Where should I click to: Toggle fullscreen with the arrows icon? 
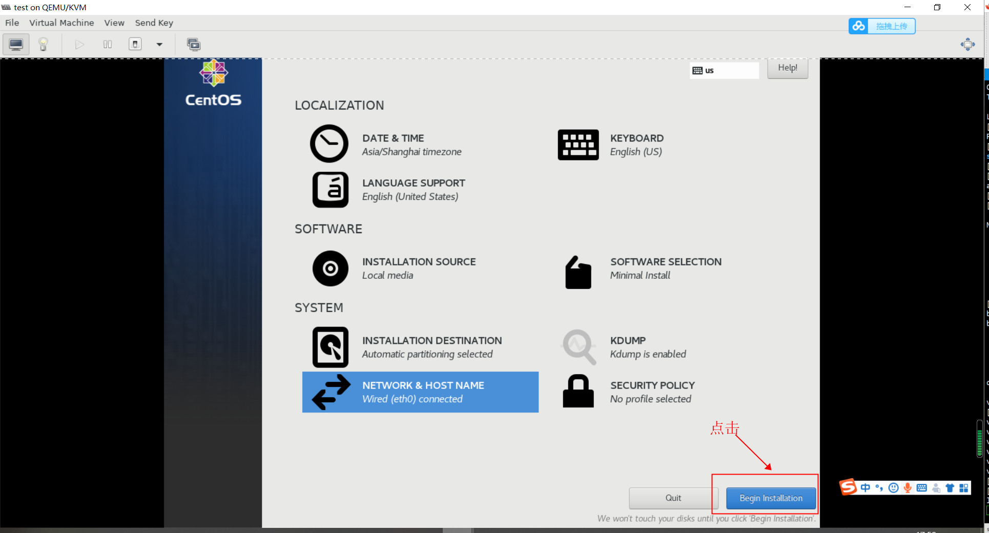[x=967, y=45]
